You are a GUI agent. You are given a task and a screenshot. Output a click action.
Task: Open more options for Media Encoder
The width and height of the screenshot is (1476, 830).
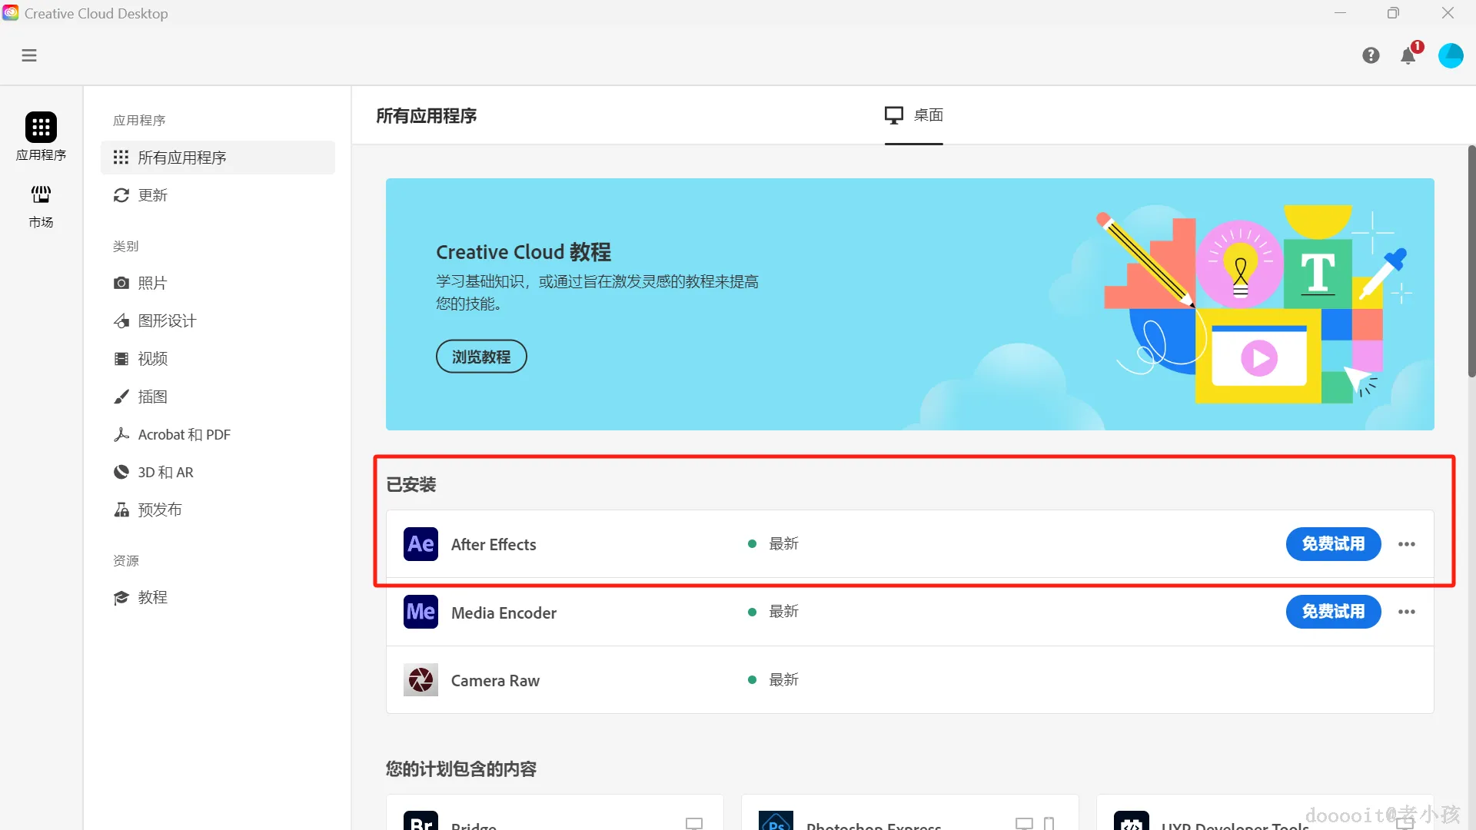[1407, 612]
